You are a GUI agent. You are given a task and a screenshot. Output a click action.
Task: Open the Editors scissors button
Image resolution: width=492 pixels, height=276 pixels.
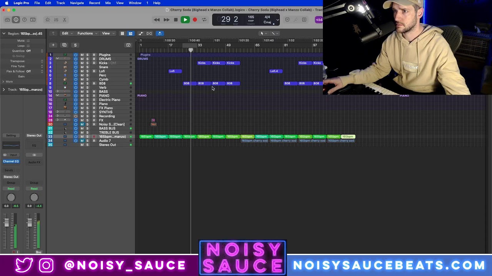pyautogui.click(x=65, y=20)
